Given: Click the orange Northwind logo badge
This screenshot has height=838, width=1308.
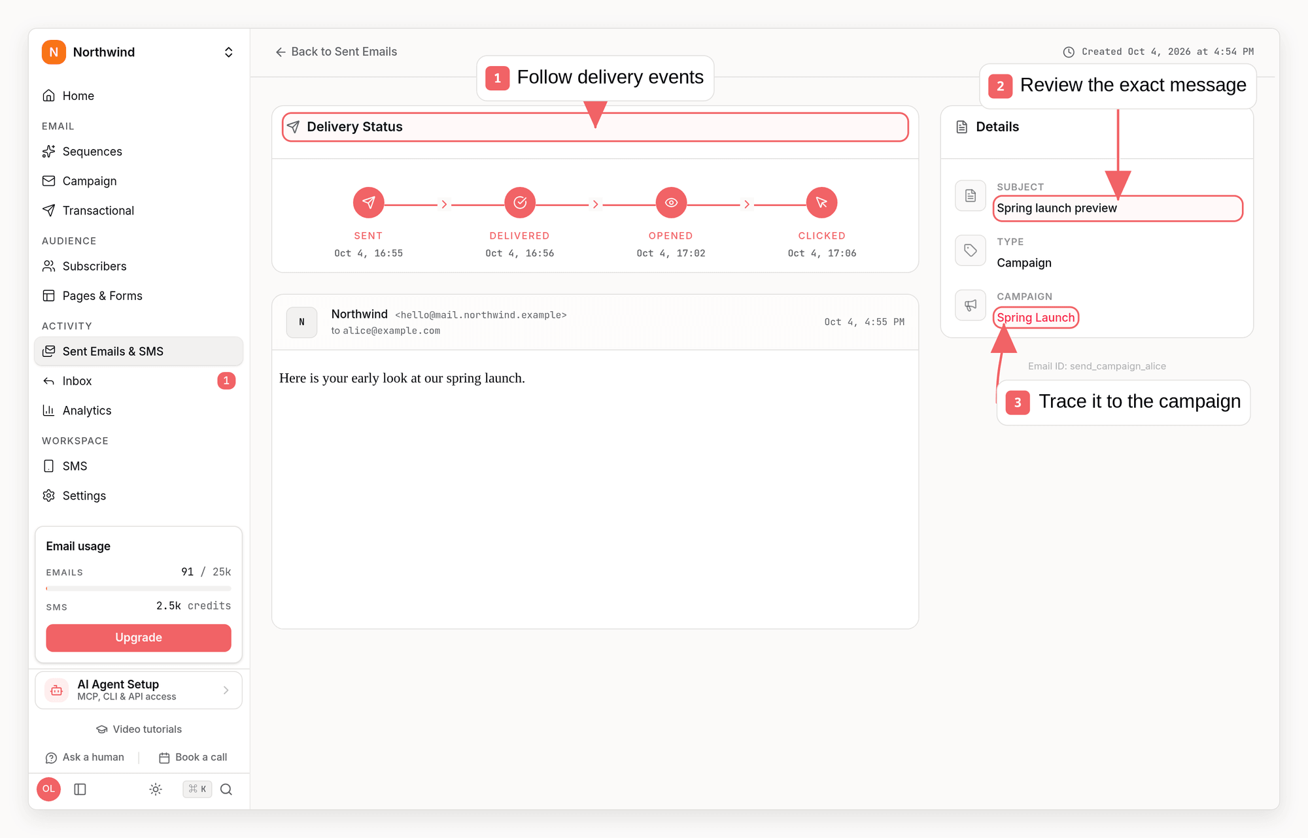Looking at the screenshot, I should click(x=54, y=52).
